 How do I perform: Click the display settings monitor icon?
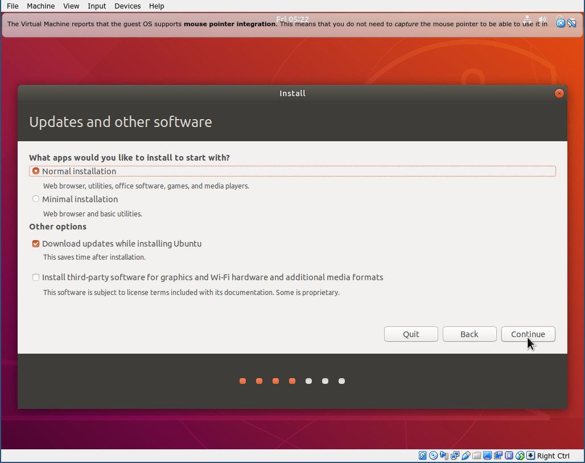[x=487, y=456]
